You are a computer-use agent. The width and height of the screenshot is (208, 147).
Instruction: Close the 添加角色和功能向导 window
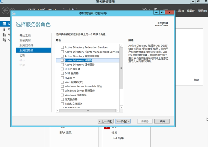pos(169,12)
